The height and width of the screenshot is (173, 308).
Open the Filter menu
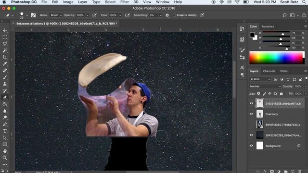(x=124, y=2)
